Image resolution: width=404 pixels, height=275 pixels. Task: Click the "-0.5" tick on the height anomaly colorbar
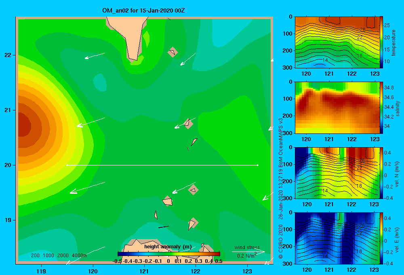(118, 261)
